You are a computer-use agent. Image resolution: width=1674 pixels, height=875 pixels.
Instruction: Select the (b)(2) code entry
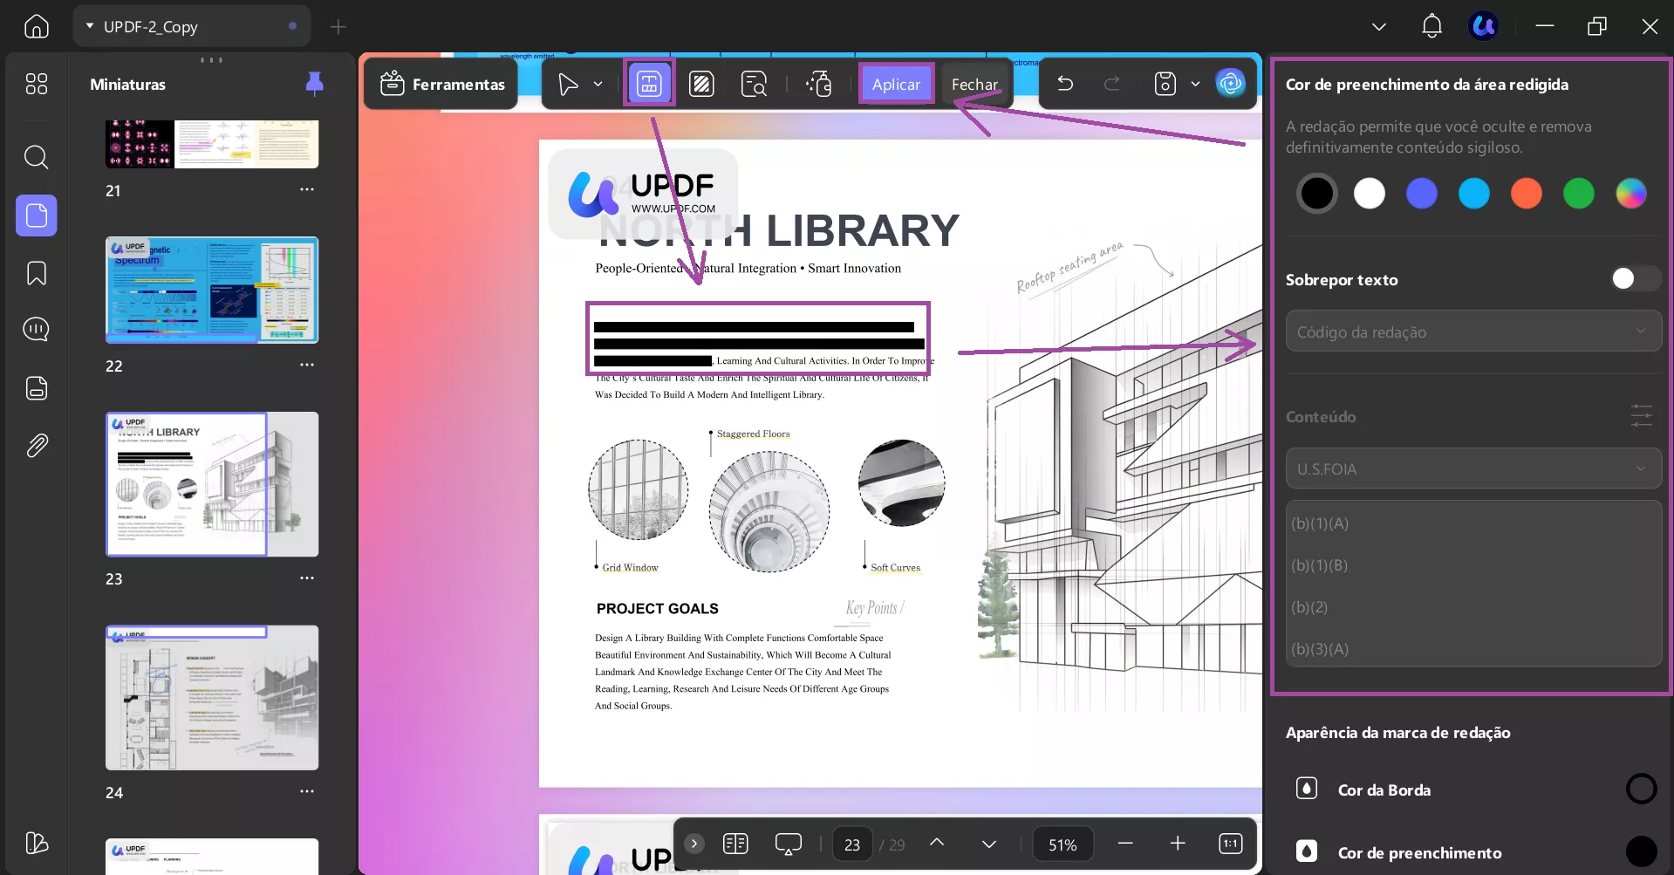pos(1473,607)
